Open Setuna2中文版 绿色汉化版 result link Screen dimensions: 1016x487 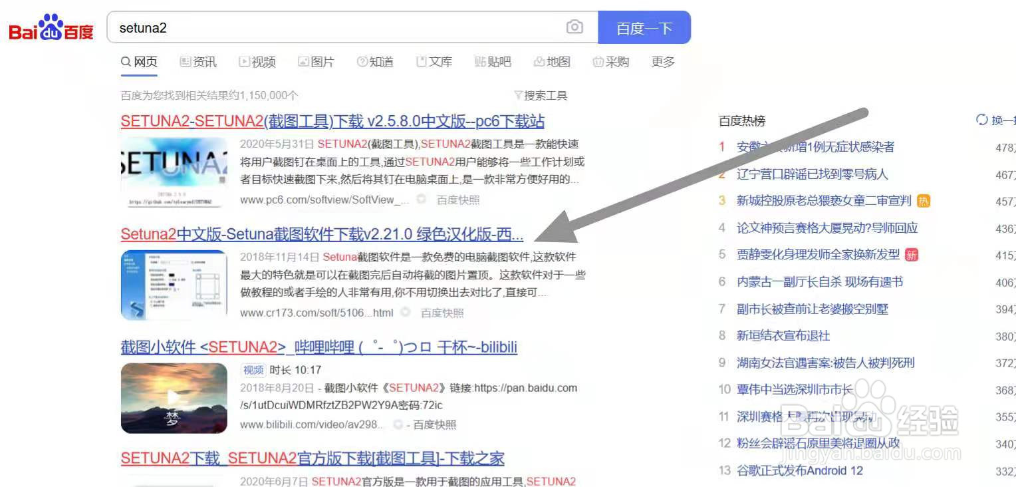(x=322, y=234)
